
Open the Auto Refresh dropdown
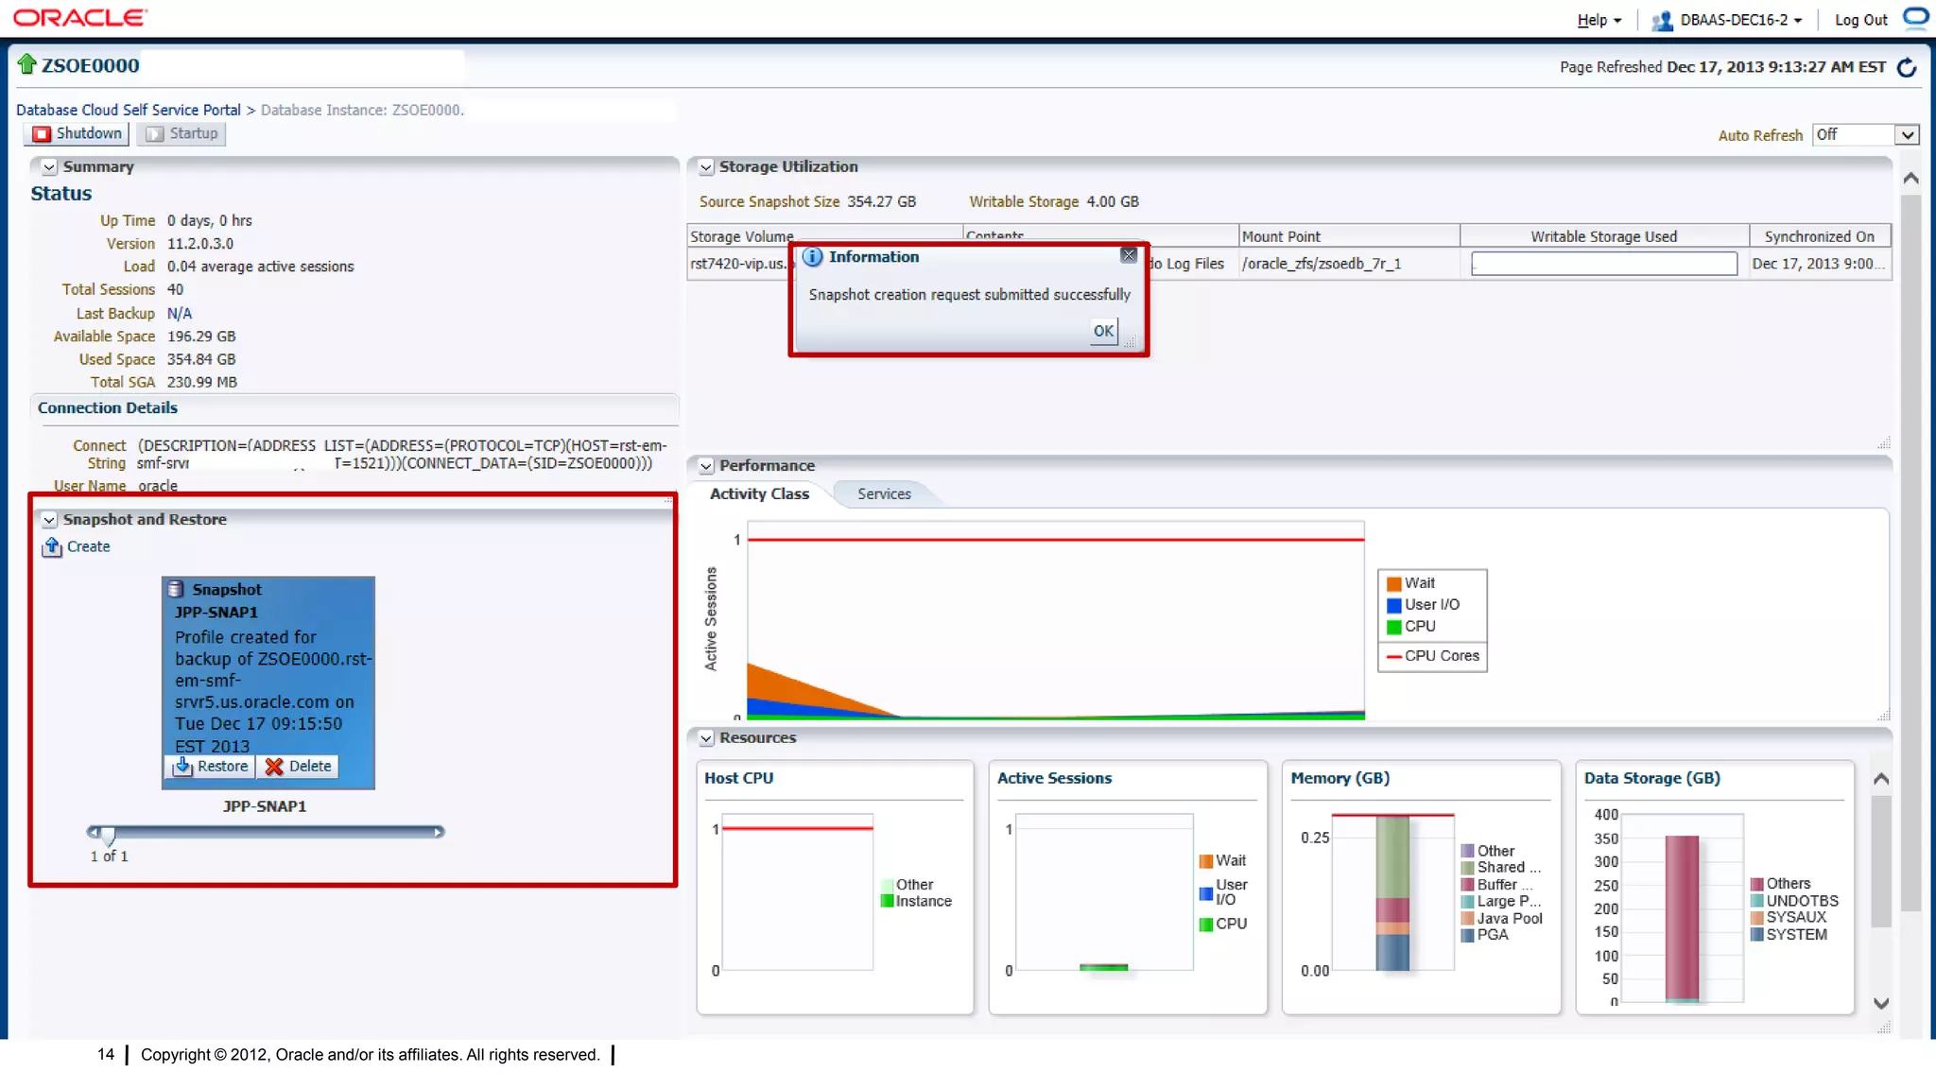point(1908,134)
